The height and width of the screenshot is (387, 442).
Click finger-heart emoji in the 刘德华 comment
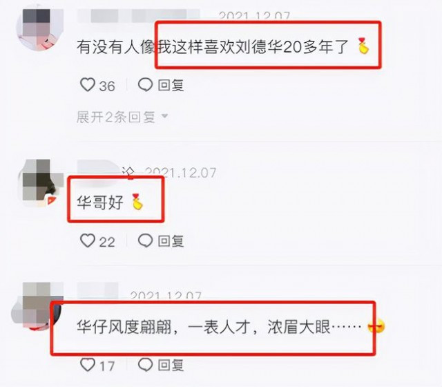click(x=363, y=46)
